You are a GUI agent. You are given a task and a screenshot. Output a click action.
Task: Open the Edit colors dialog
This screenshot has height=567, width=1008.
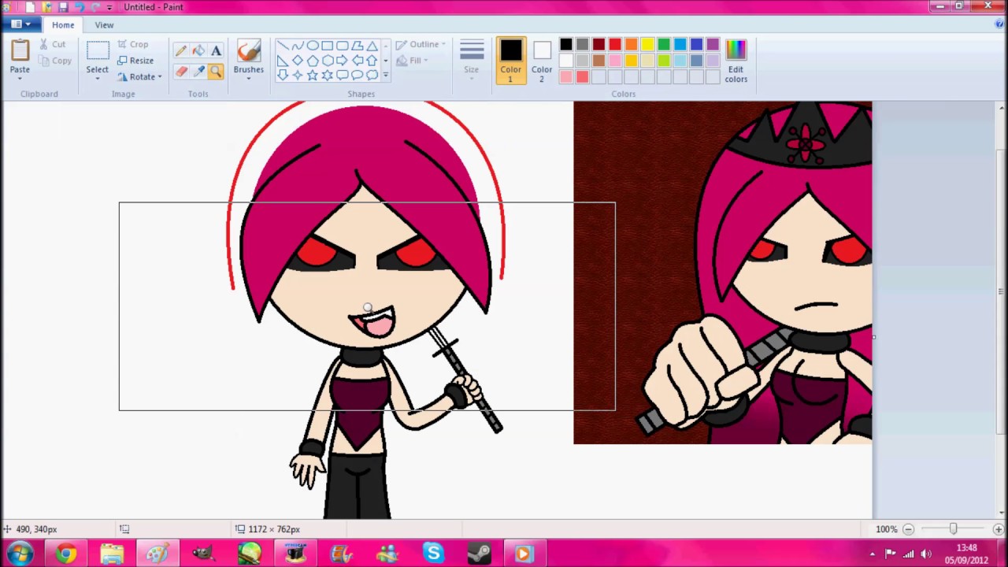point(736,61)
